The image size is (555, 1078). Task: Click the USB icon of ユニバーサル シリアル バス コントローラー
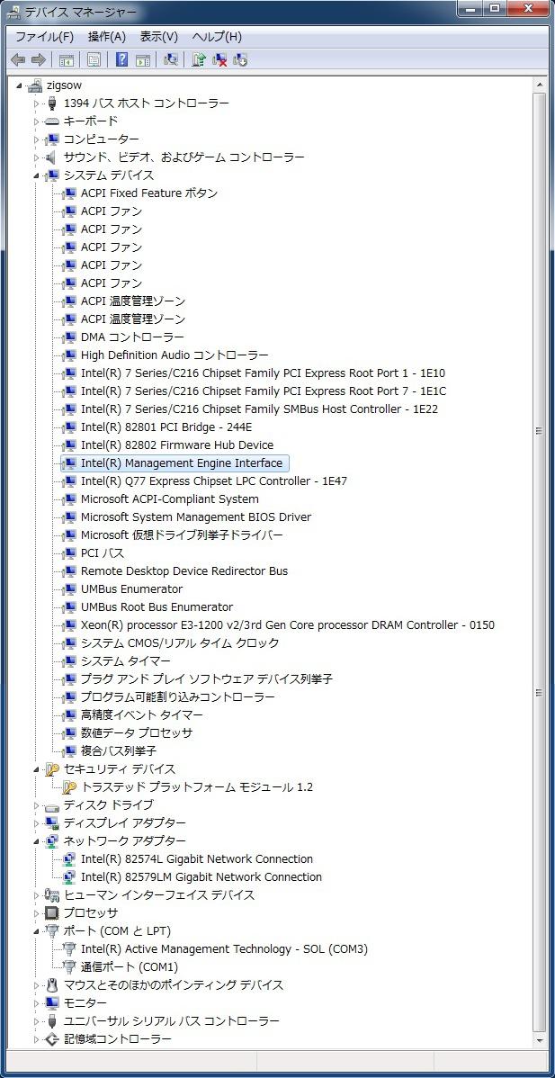pos(52,1021)
